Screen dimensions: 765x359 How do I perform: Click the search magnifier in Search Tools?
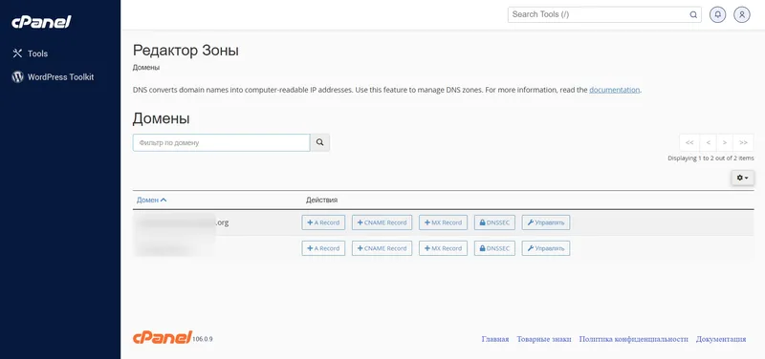click(x=692, y=14)
